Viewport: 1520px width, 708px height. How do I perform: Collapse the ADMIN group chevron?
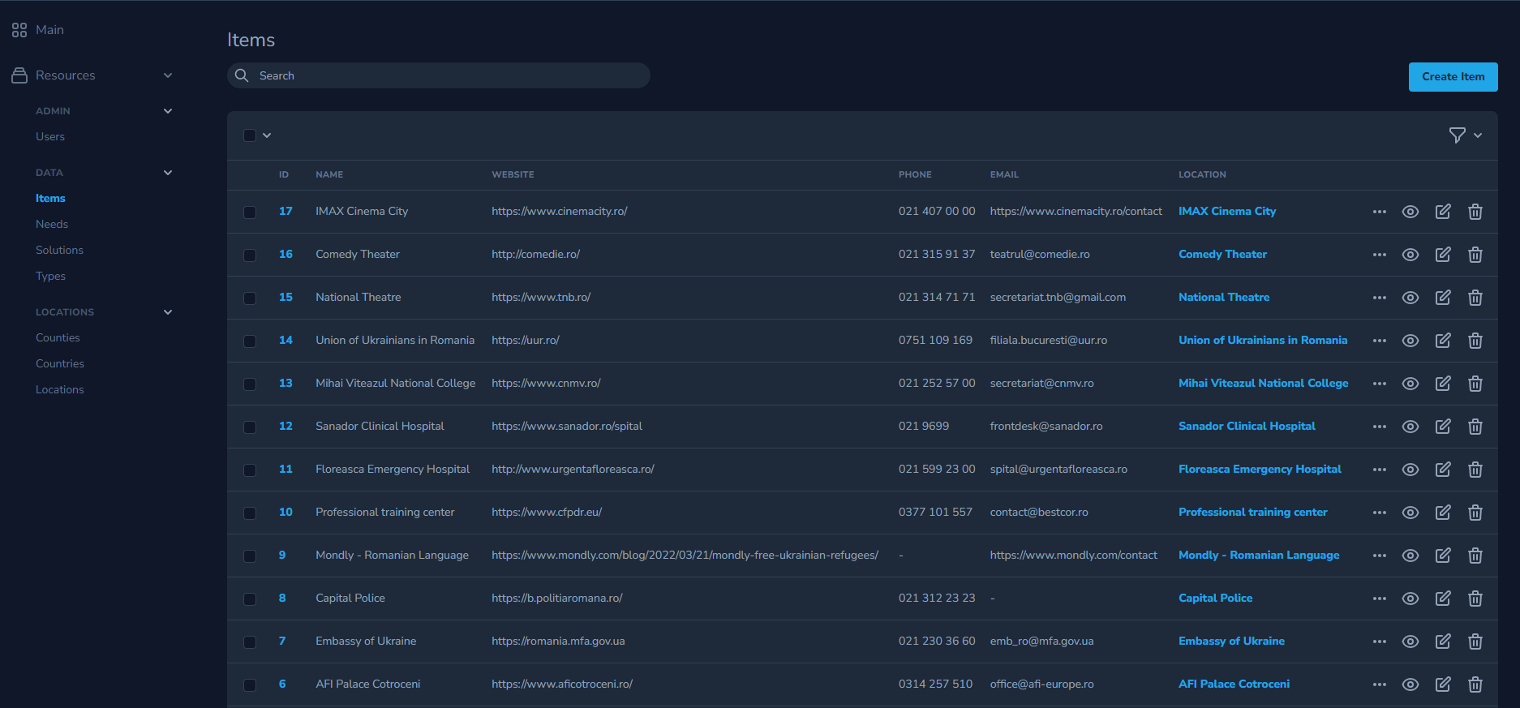pos(168,111)
